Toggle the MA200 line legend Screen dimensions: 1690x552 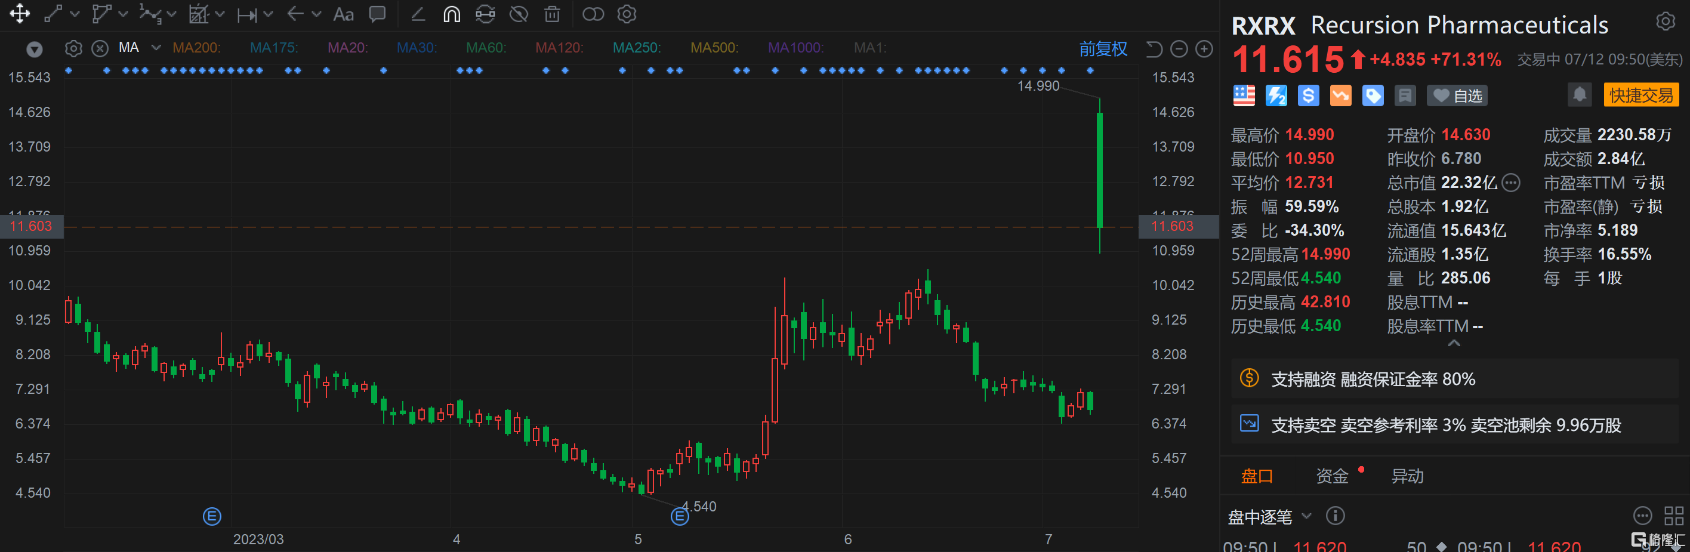click(197, 48)
